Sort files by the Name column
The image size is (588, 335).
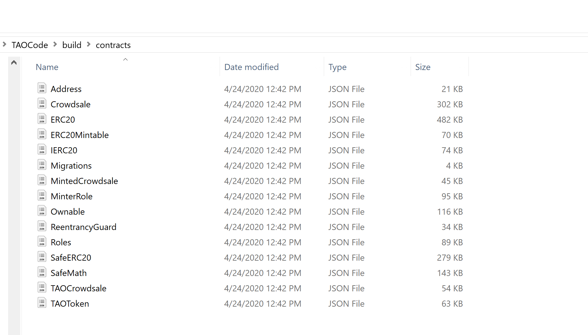pos(47,67)
